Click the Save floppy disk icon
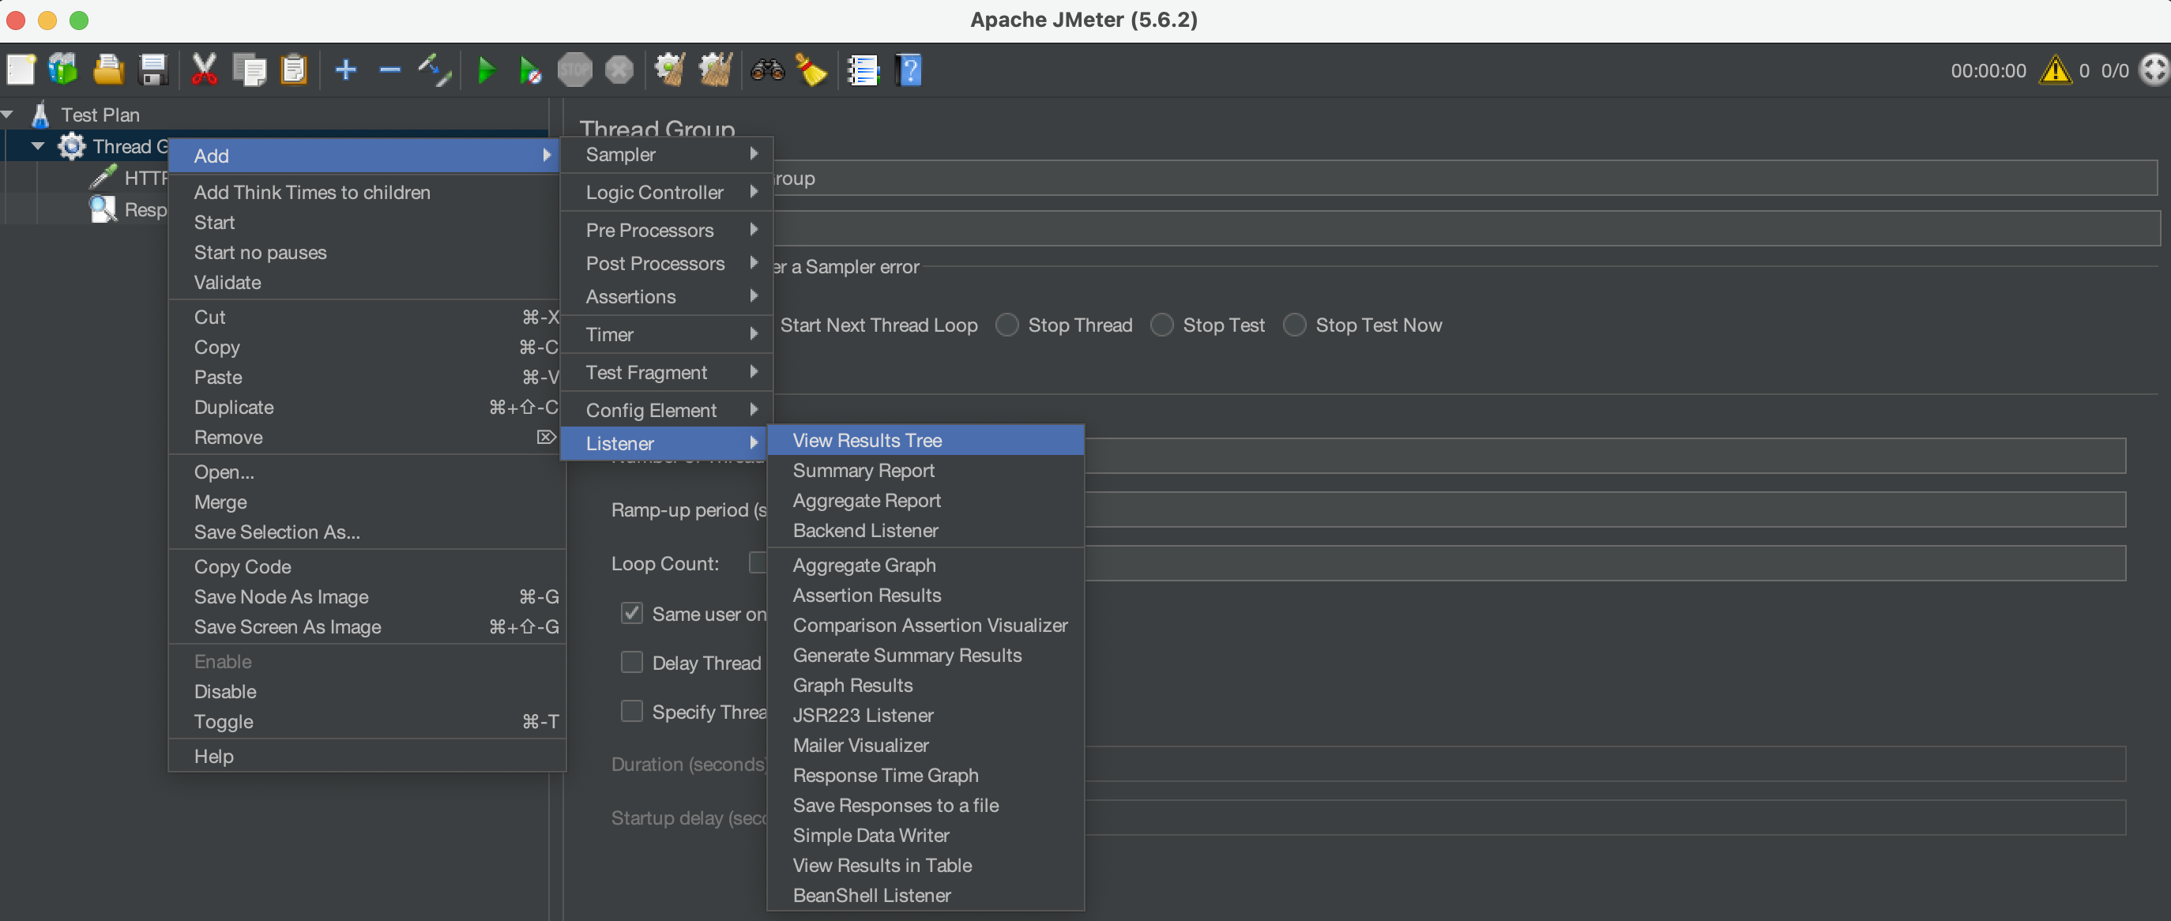This screenshot has width=2171, height=921. [x=153, y=70]
